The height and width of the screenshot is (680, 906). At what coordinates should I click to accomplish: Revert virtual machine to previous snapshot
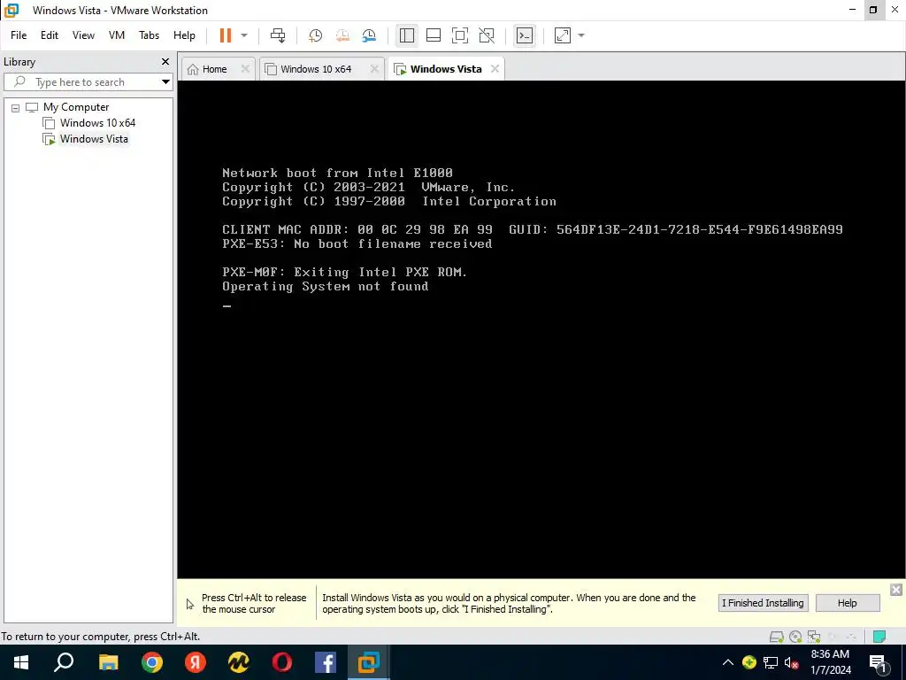click(342, 35)
